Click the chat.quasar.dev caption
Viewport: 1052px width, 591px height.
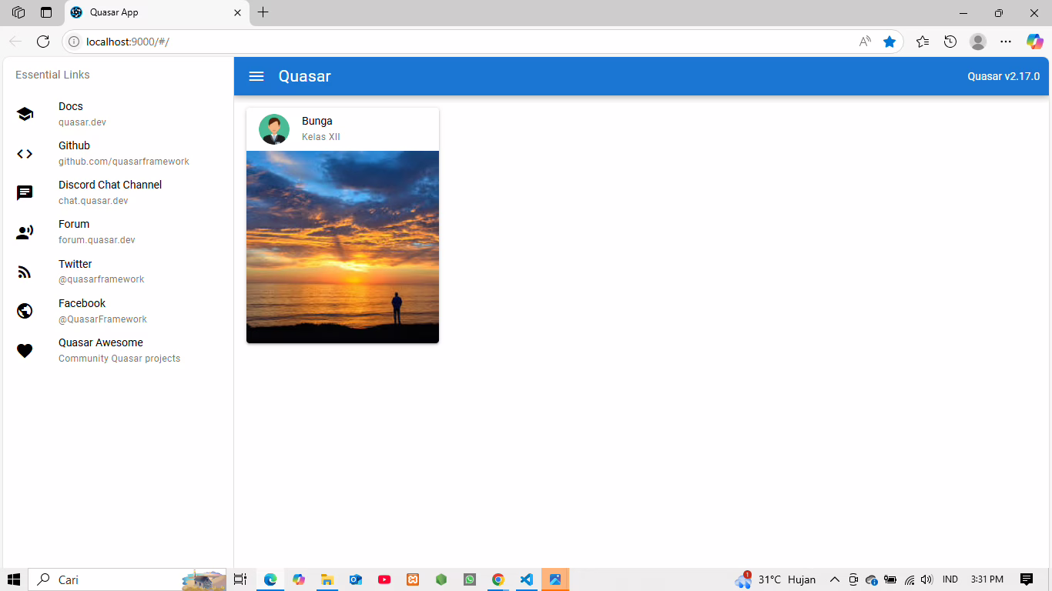coord(93,201)
